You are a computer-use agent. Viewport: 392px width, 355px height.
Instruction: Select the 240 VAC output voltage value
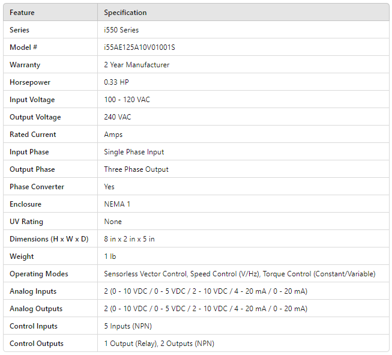click(x=117, y=117)
